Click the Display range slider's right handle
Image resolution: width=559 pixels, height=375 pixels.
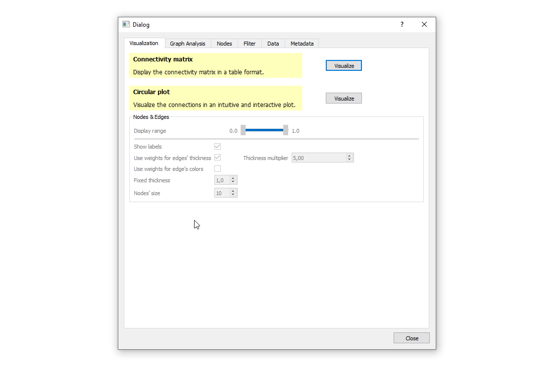[286, 130]
